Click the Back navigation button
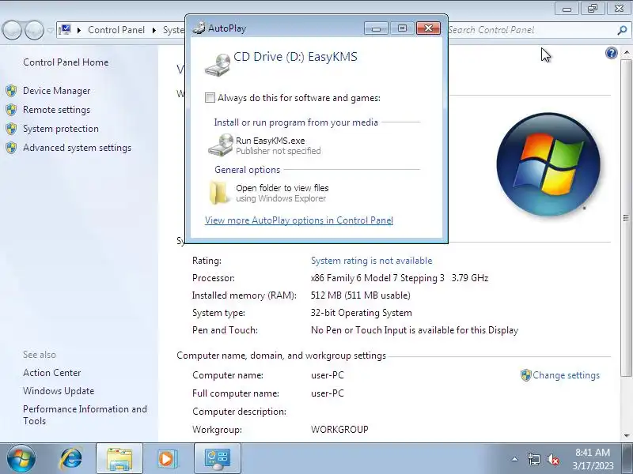The image size is (633, 474). (12, 30)
